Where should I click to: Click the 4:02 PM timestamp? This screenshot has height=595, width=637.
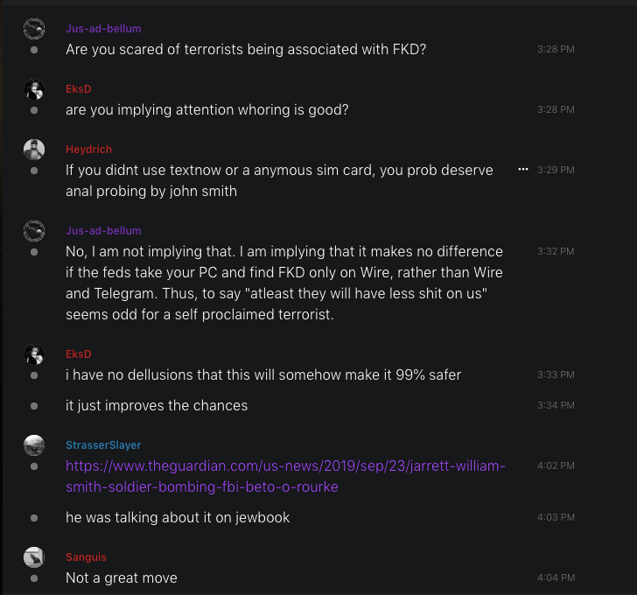[556, 466]
